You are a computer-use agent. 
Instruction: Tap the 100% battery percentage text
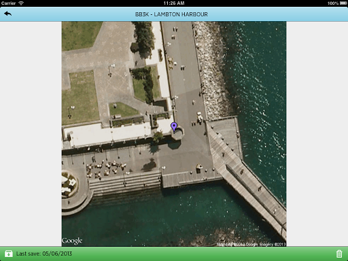pos(333,3)
